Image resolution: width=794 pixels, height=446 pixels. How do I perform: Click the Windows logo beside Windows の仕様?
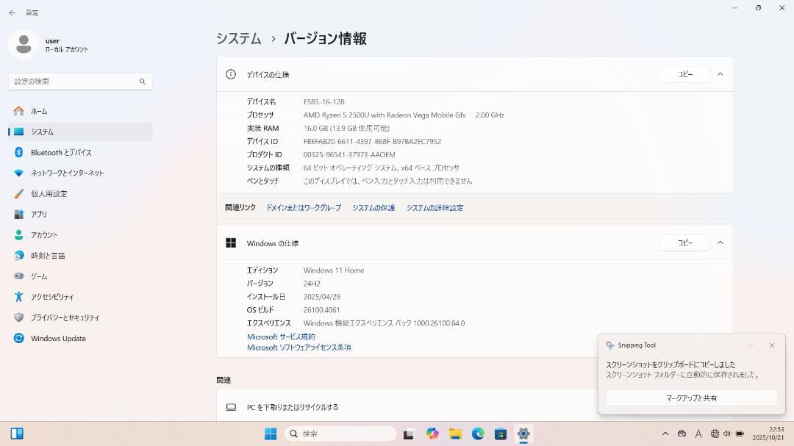click(231, 243)
